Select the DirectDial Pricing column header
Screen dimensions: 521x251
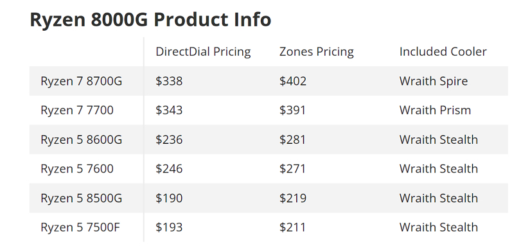click(x=203, y=52)
